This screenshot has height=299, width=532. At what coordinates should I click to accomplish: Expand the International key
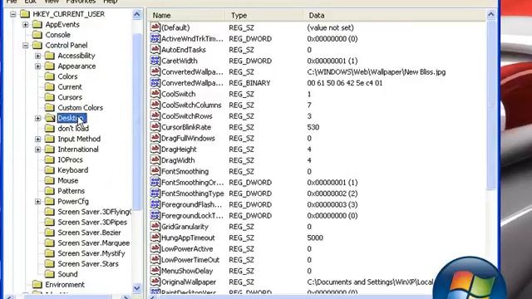(38, 149)
